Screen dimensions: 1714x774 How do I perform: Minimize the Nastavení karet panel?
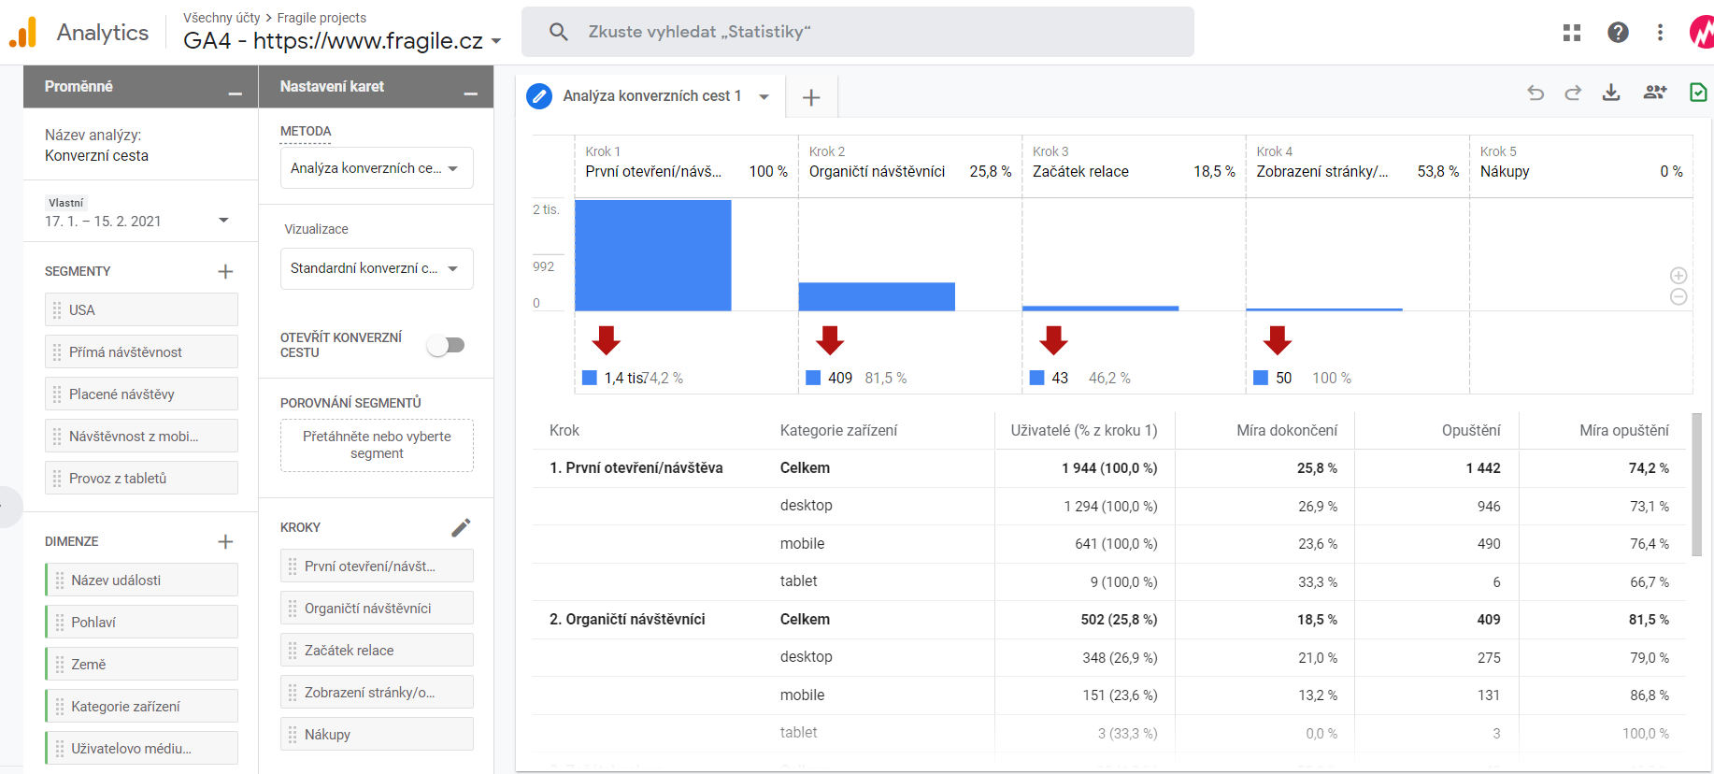pyautogui.click(x=471, y=93)
